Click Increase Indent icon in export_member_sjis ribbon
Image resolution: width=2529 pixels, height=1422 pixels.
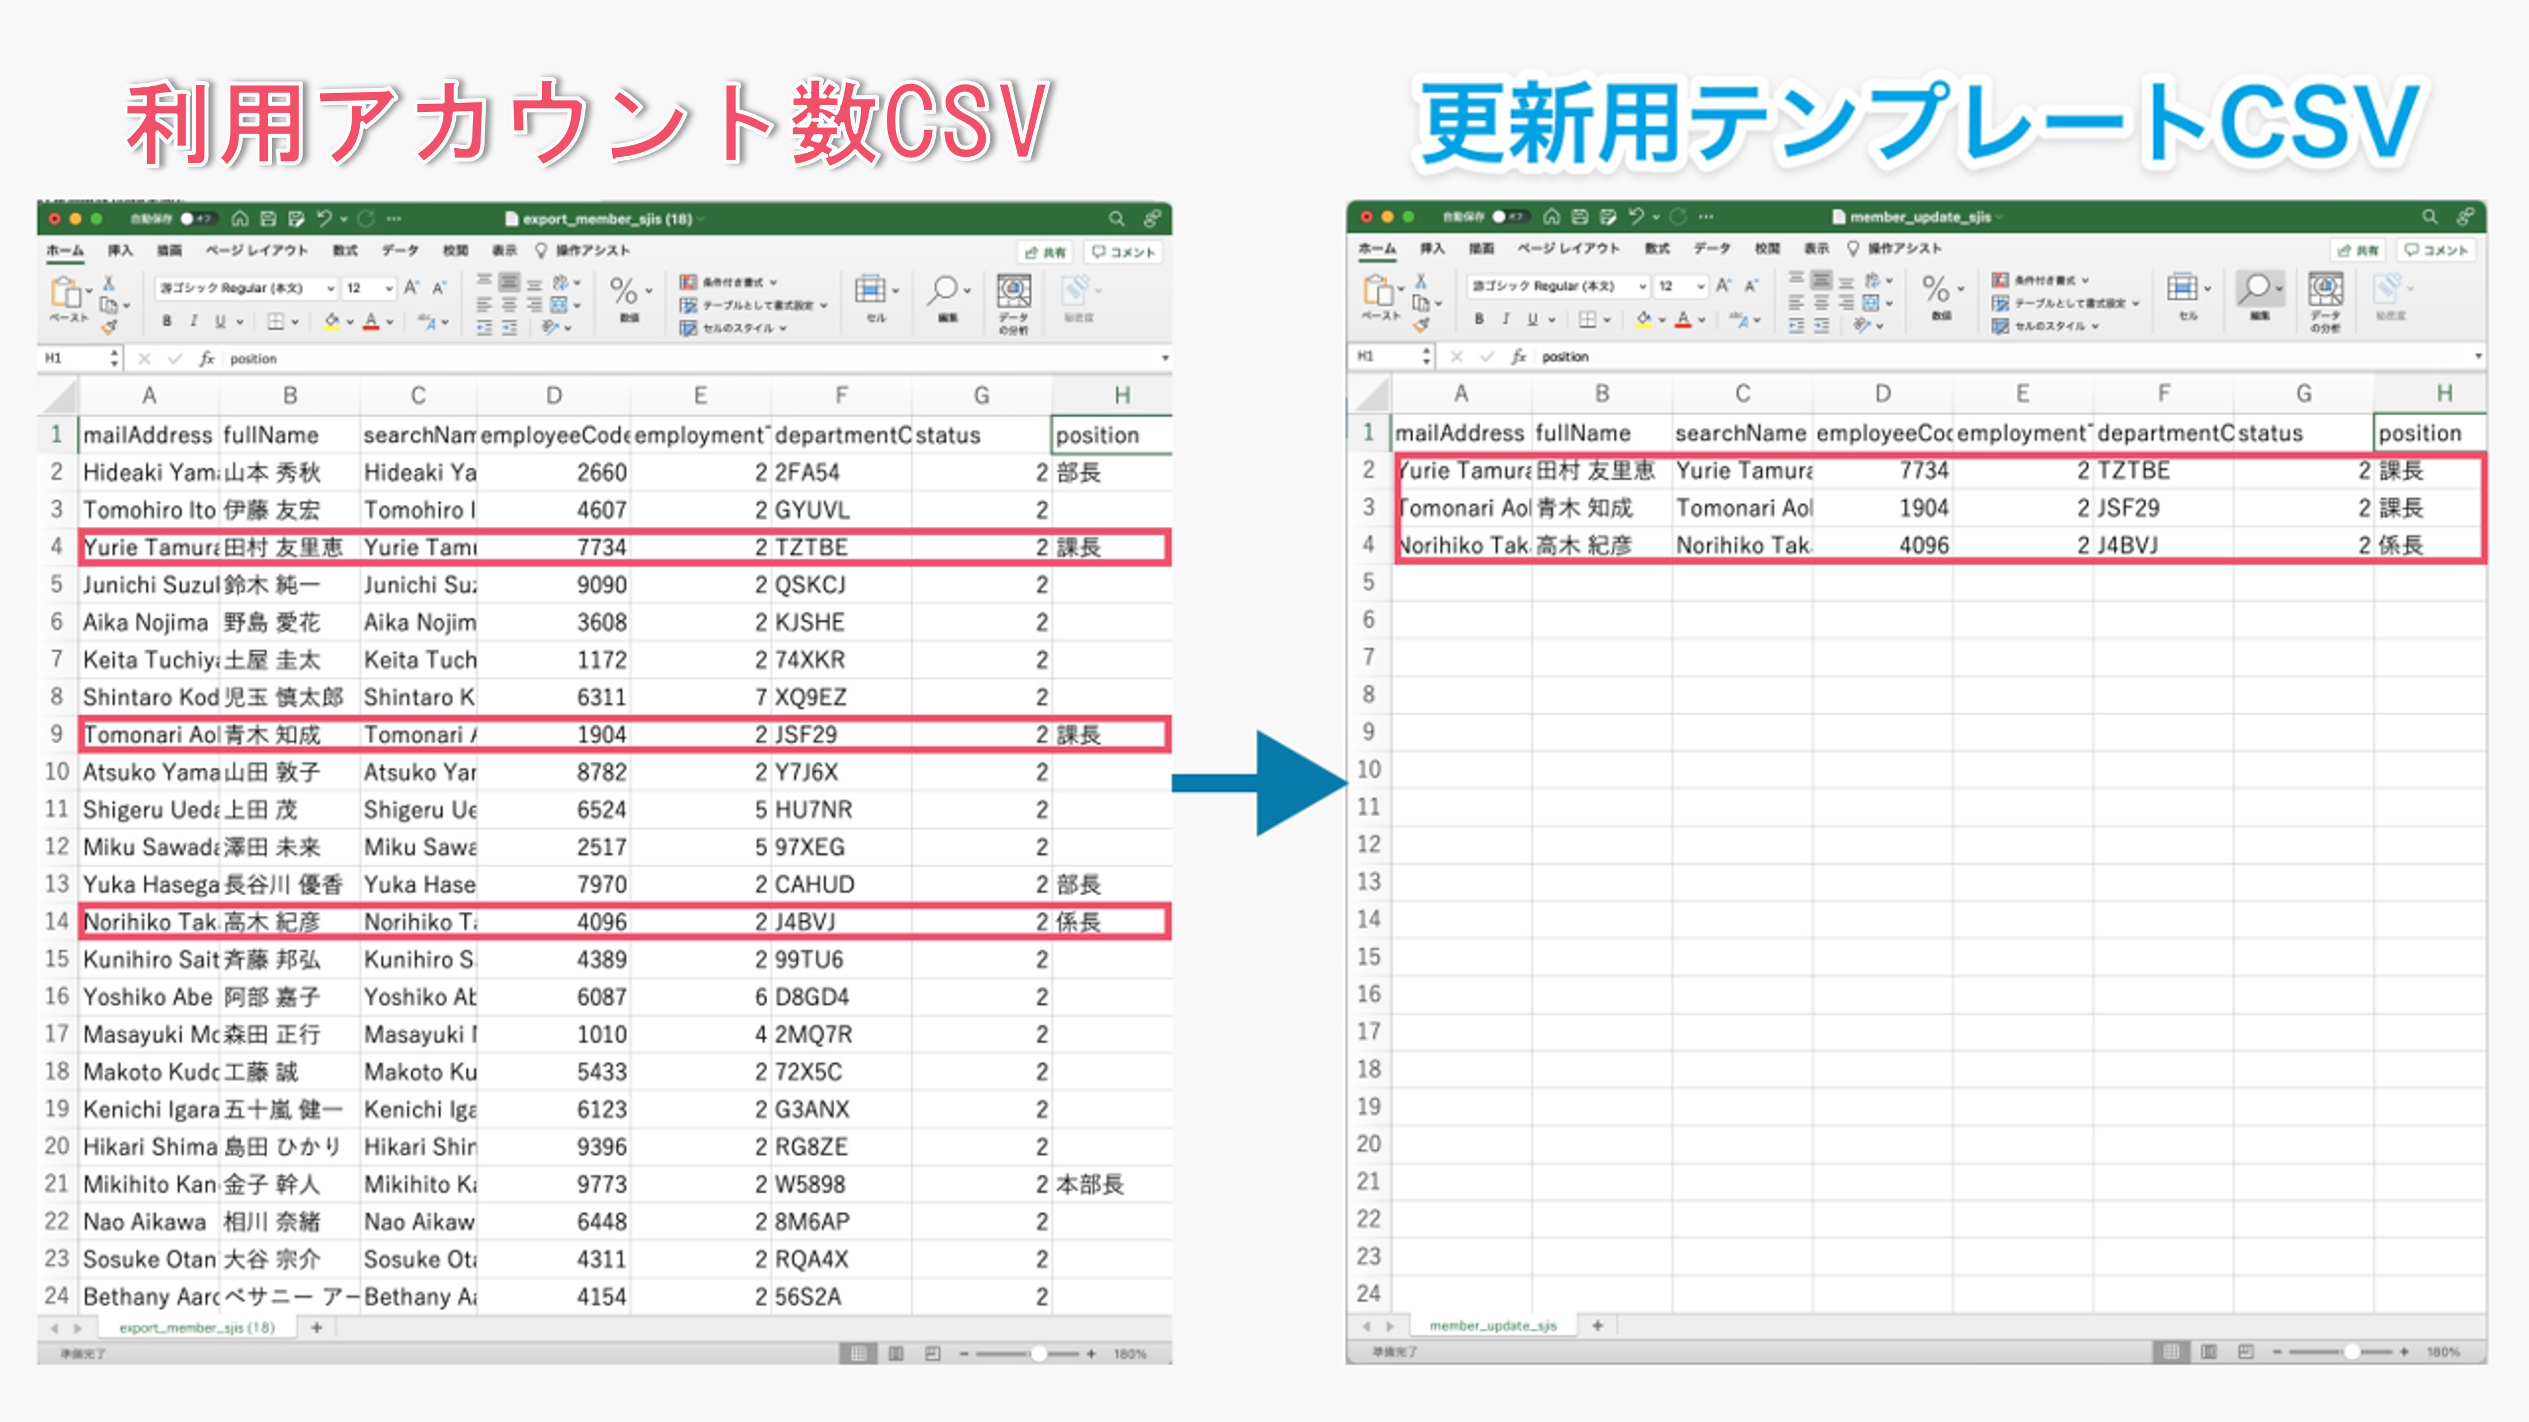509,327
